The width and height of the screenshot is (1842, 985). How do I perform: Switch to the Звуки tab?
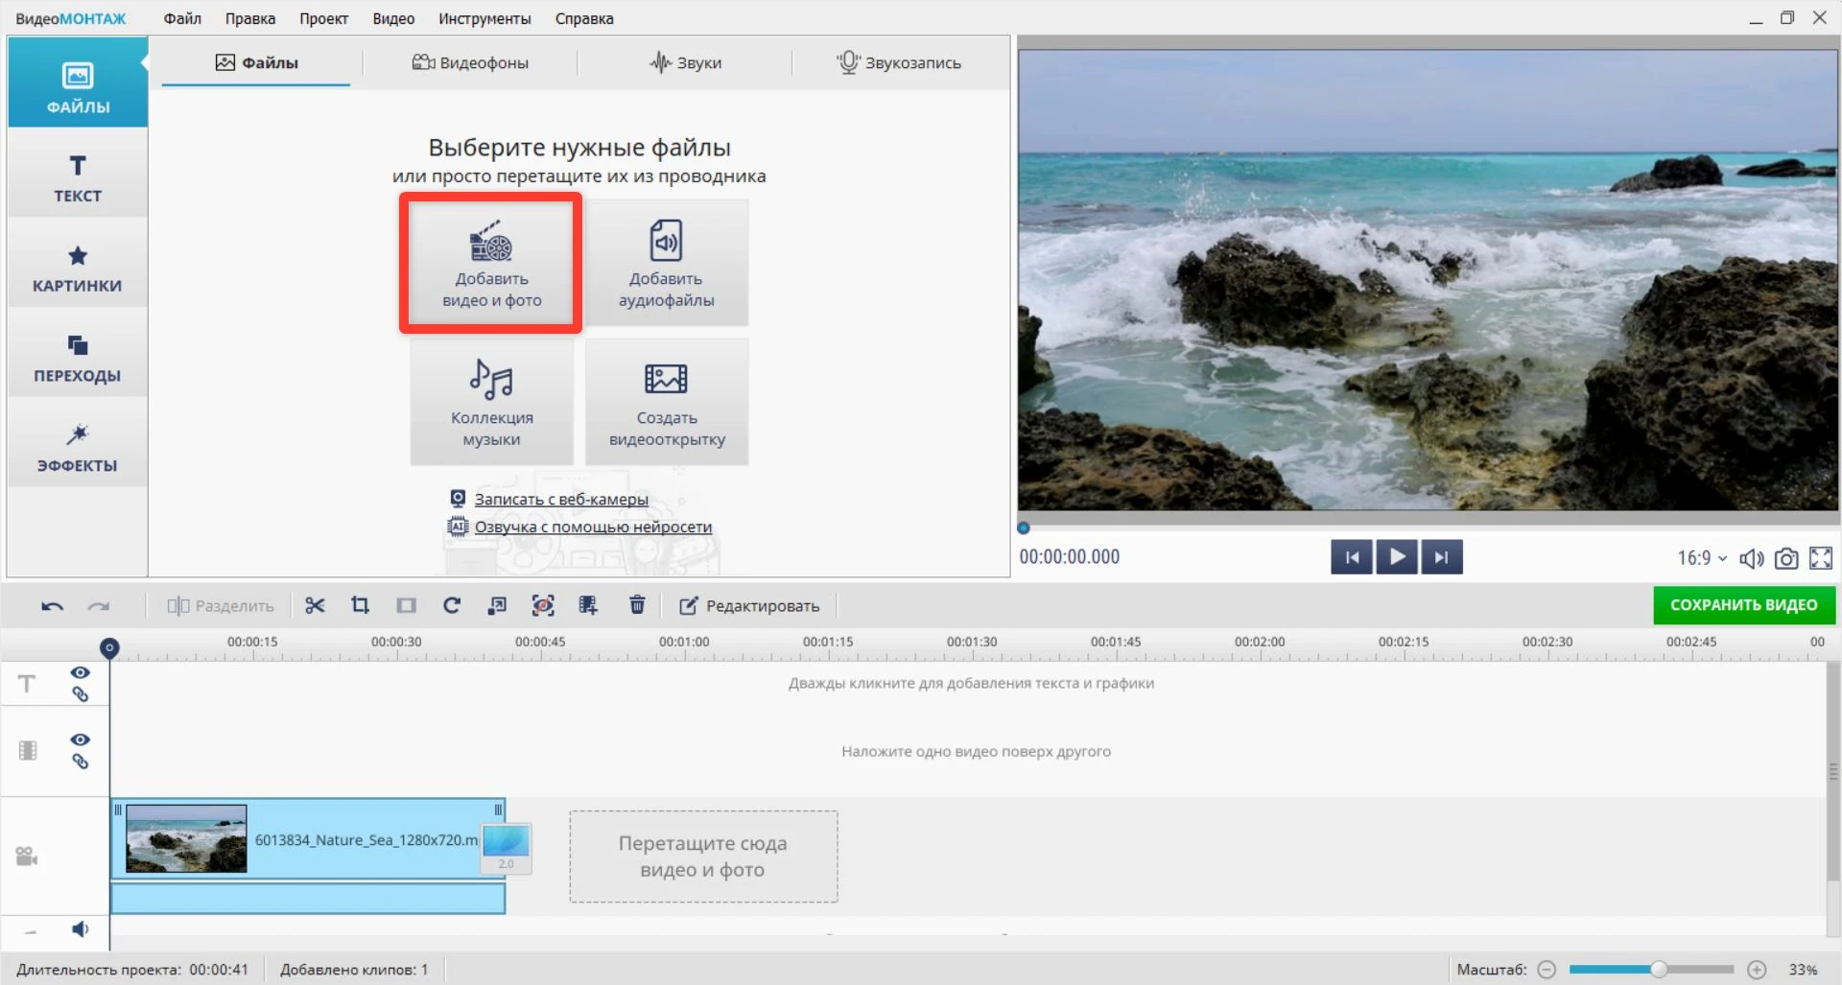pyautogui.click(x=685, y=62)
